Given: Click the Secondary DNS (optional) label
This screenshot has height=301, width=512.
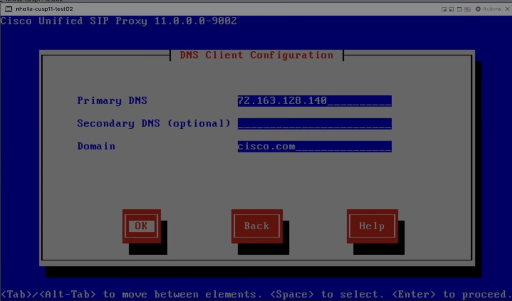Looking at the screenshot, I should pyautogui.click(x=154, y=123).
